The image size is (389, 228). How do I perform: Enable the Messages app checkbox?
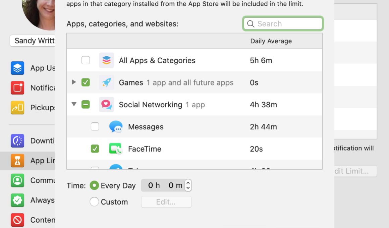tap(95, 126)
